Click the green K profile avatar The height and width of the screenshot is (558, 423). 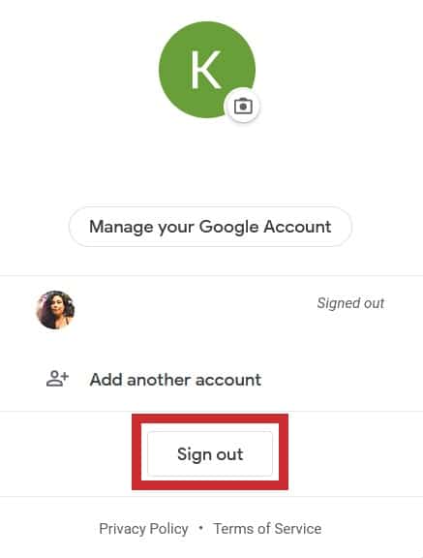(207, 70)
